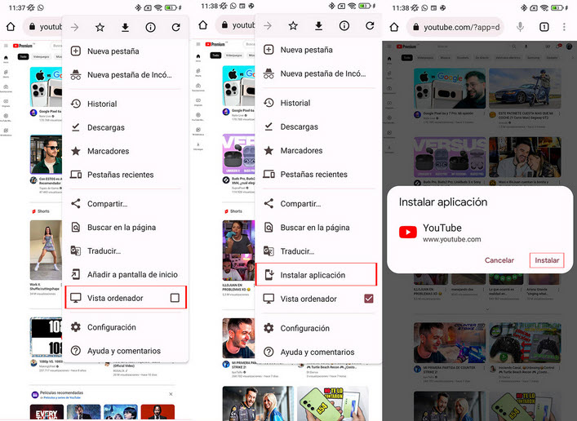
Task: Uncheck the Vista ordenador checkbox in the middle menu
Action: pyautogui.click(x=369, y=299)
